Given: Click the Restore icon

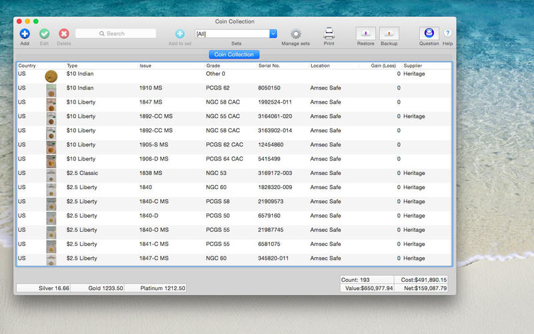Looking at the screenshot, I should tap(366, 33).
